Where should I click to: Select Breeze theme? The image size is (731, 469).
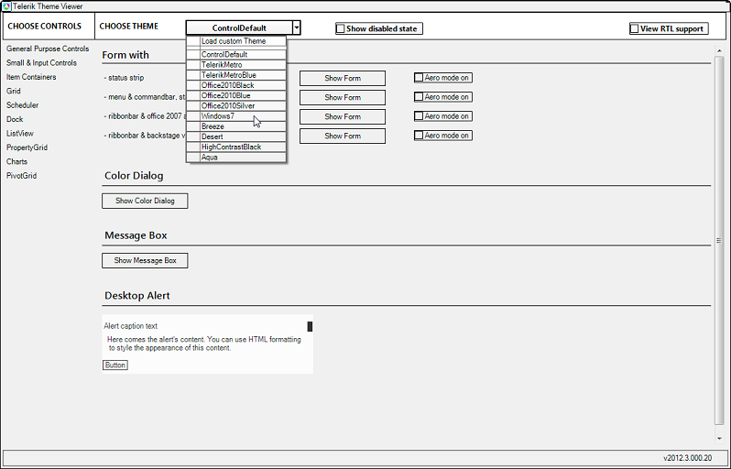(236, 126)
